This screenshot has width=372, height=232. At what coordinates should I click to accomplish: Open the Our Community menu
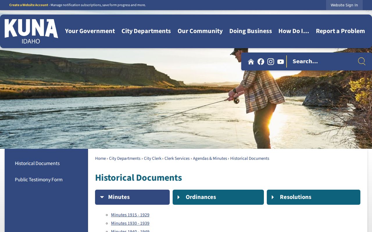tap(200, 31)
